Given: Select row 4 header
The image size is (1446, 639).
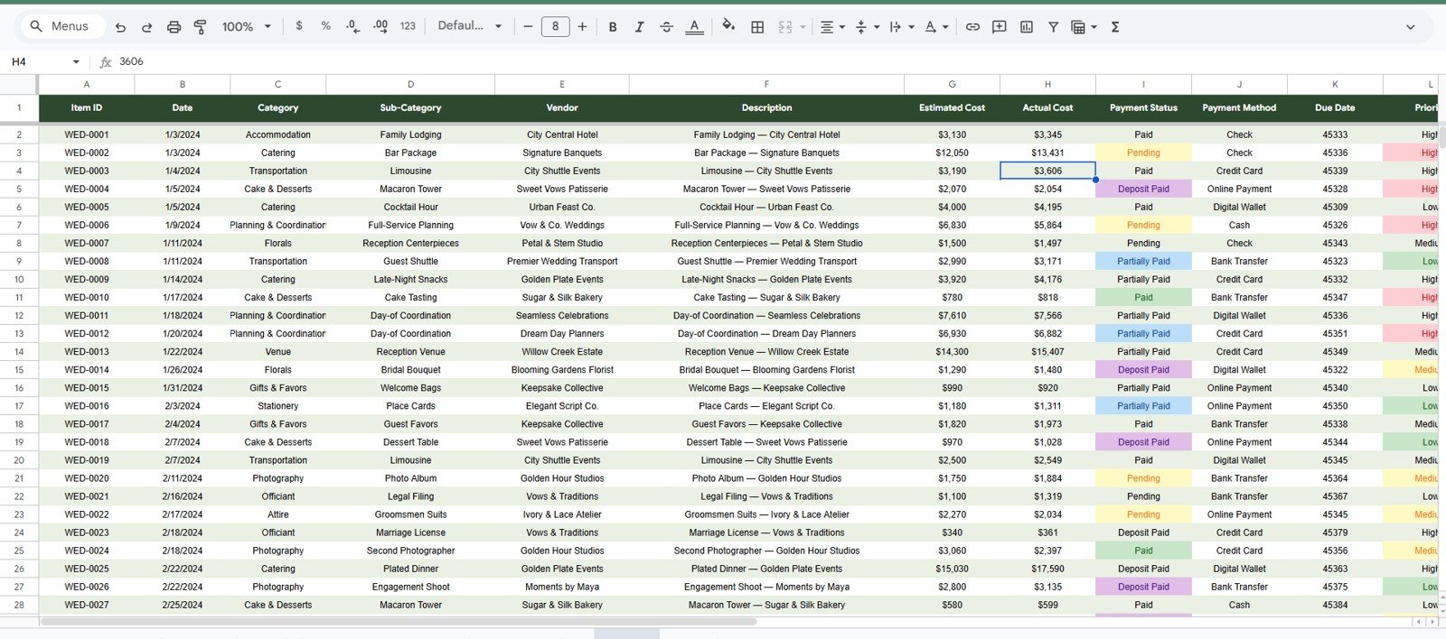Looking at the screenshot, I should coord(19,171).
